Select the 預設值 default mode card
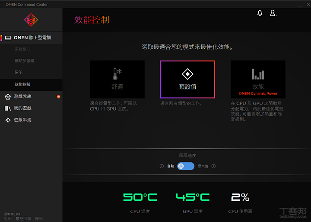 pyautogui.click(x=187, y=79)
